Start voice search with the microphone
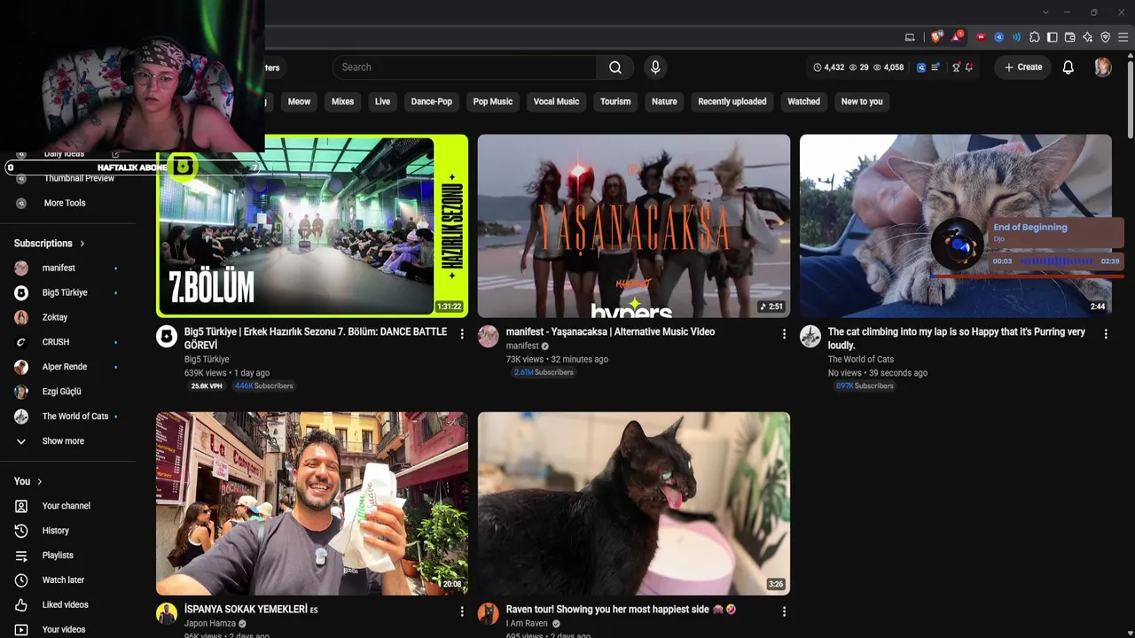 pyautogui.click(x=655, y=67)
